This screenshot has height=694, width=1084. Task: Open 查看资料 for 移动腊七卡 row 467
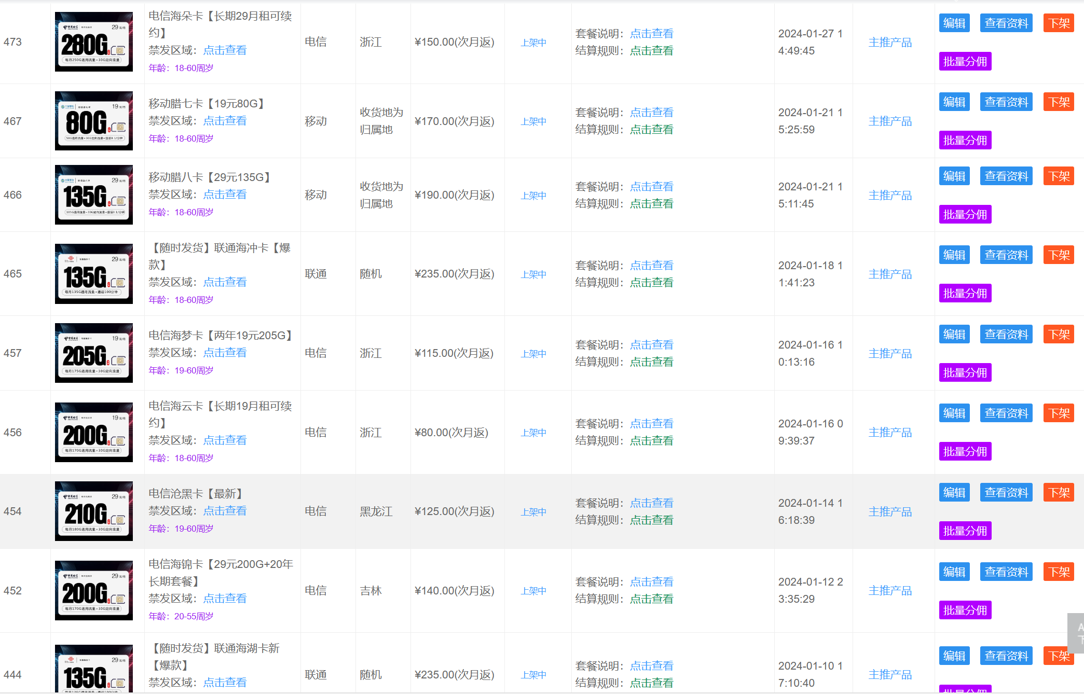pos(1006,102)
